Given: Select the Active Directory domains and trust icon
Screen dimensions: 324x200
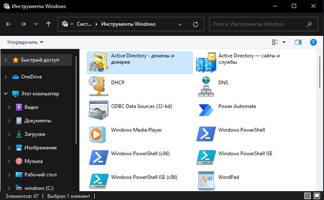Looking at the screenshot, I should 98,62.
